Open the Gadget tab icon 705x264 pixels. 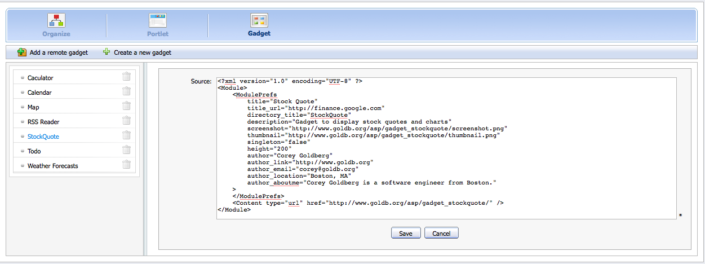pyautogui.click(x=259, y=21)
